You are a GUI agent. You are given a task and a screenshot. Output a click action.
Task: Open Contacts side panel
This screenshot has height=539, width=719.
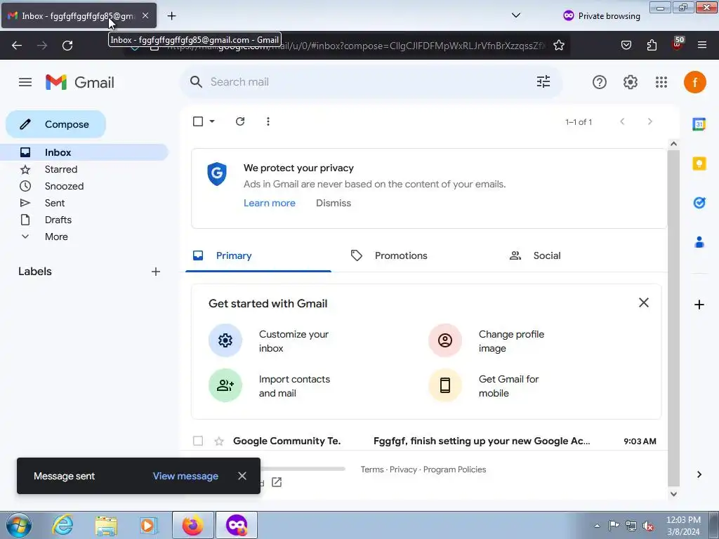(699, 242)
